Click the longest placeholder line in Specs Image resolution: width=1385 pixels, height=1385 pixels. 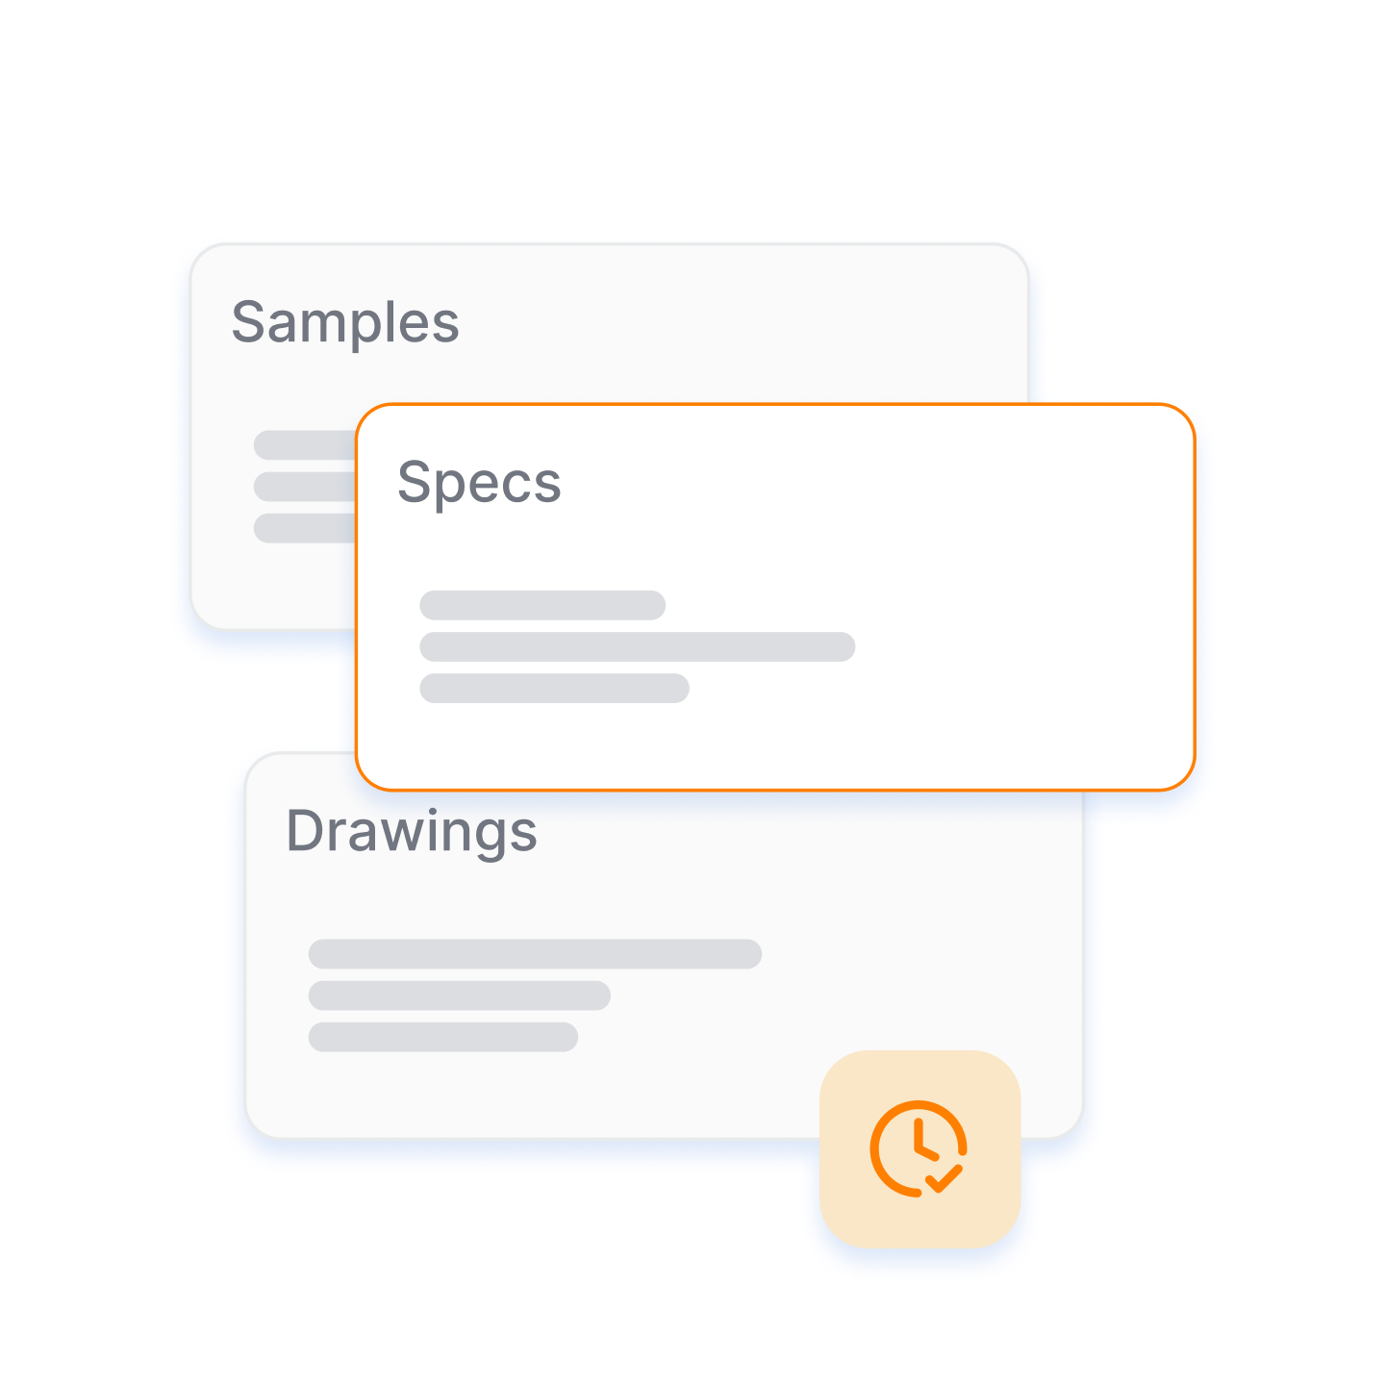point(638,646)
